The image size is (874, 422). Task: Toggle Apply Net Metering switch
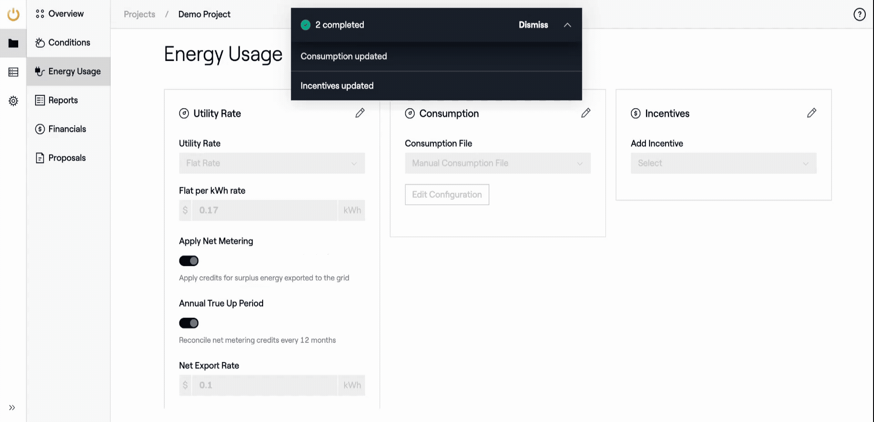(189, 261)
